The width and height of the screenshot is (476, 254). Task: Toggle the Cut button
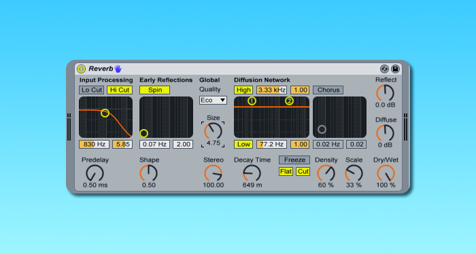click(x=303, y=172)
